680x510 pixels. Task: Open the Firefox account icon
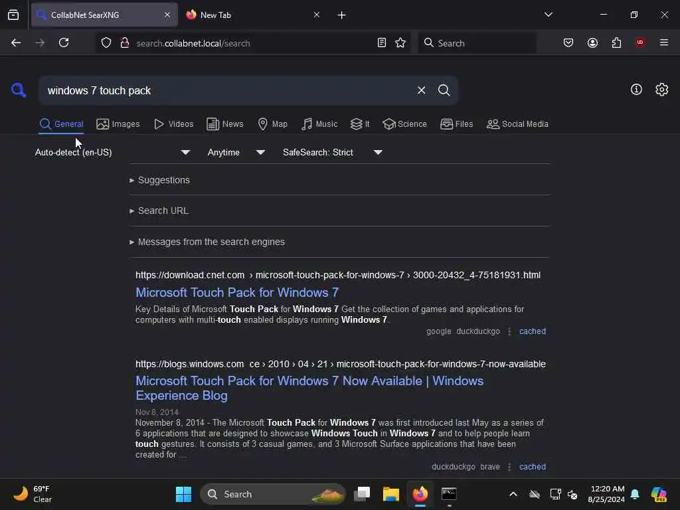pyautogui.click(x=592, y=42)
